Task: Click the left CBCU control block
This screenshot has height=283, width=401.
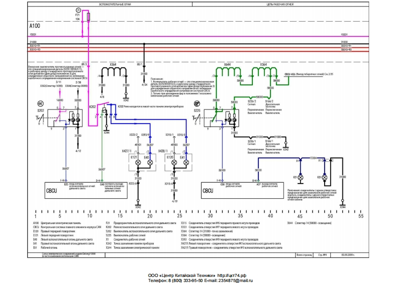Action: click(51, 191)
